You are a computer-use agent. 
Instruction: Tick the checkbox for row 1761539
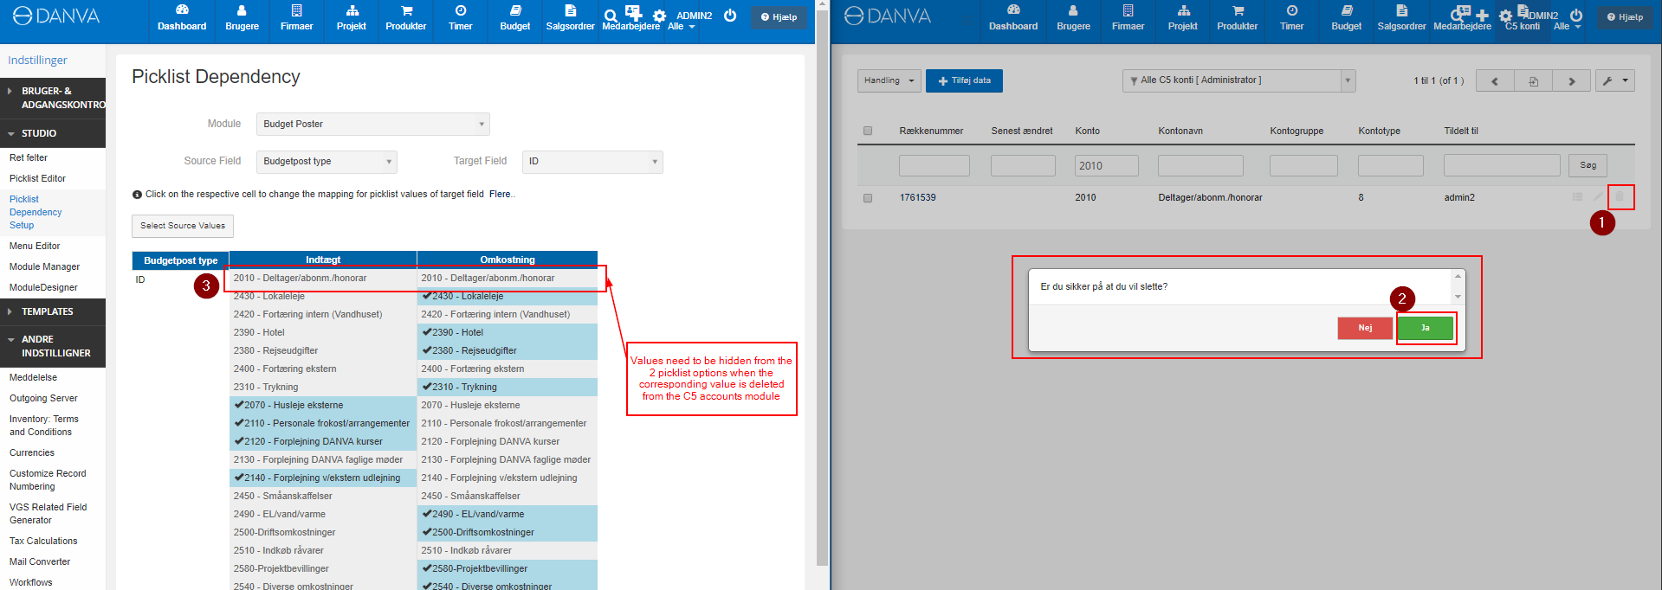(x=868, y=198)
